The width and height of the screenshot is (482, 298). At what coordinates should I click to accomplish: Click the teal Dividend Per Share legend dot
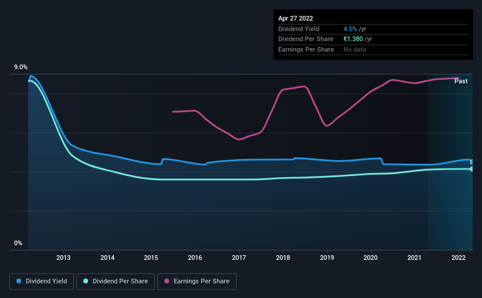click(x=86, y=281)
